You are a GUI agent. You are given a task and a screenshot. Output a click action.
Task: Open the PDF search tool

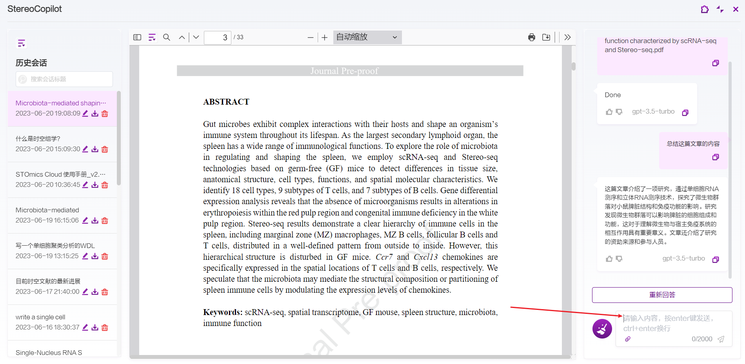pyautogui.click(x=167, y=37)
